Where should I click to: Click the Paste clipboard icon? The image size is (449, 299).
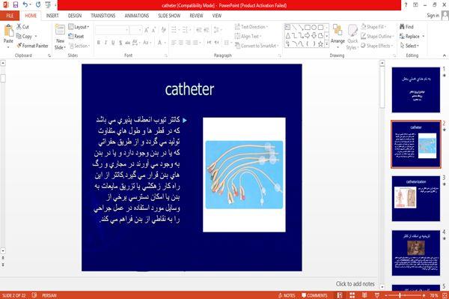[x=8, y=31]
